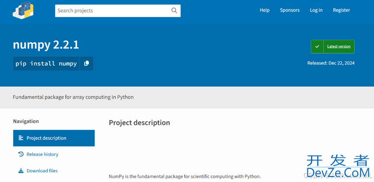
Task: Open the Register page
Action: coord(341,10)
